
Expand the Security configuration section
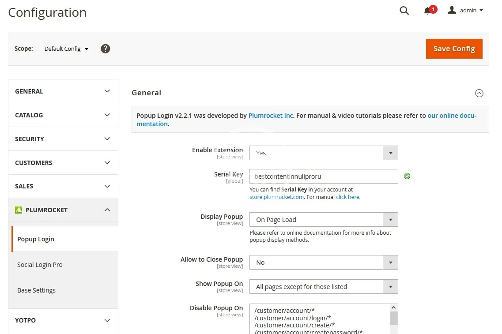pos(63,139)
